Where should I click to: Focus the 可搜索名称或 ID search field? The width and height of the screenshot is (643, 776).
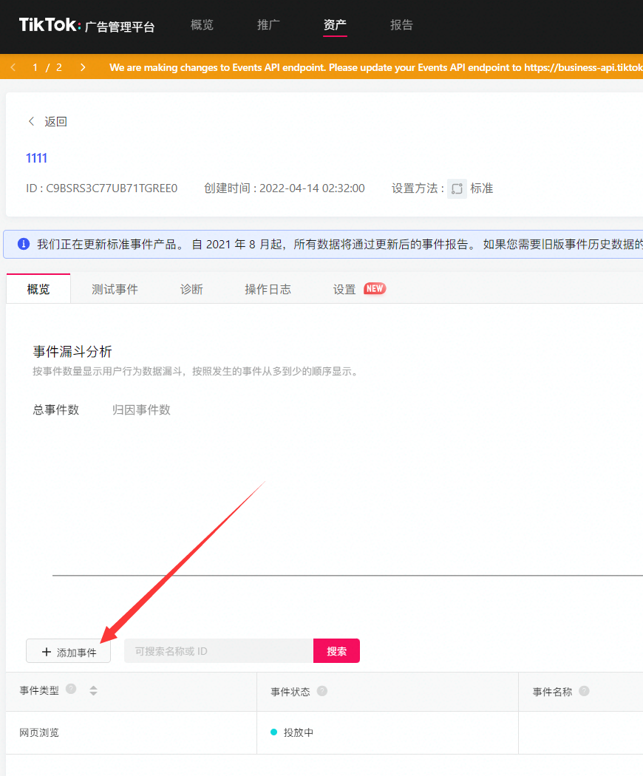pos(219,651)
